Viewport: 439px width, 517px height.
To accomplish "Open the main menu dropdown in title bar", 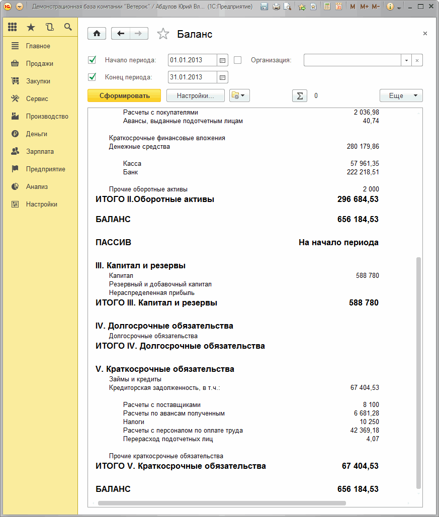I will click(x=20, y=7).
